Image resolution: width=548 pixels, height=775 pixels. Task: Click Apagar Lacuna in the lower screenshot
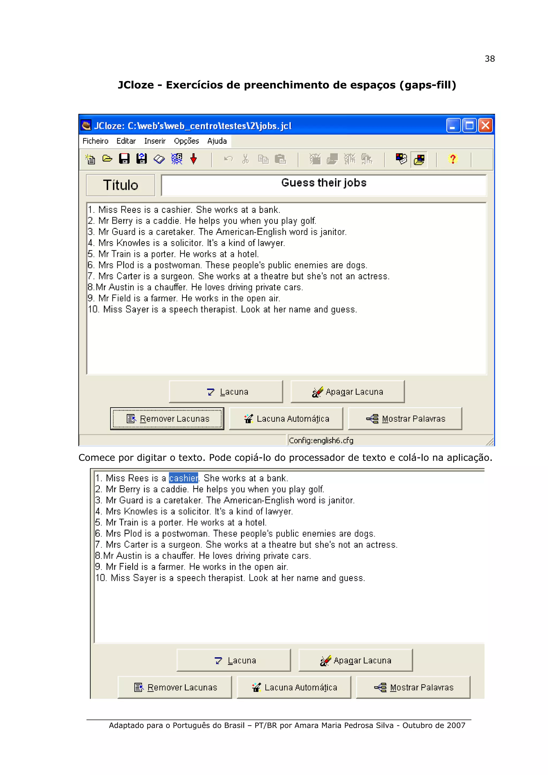(356, 660)
